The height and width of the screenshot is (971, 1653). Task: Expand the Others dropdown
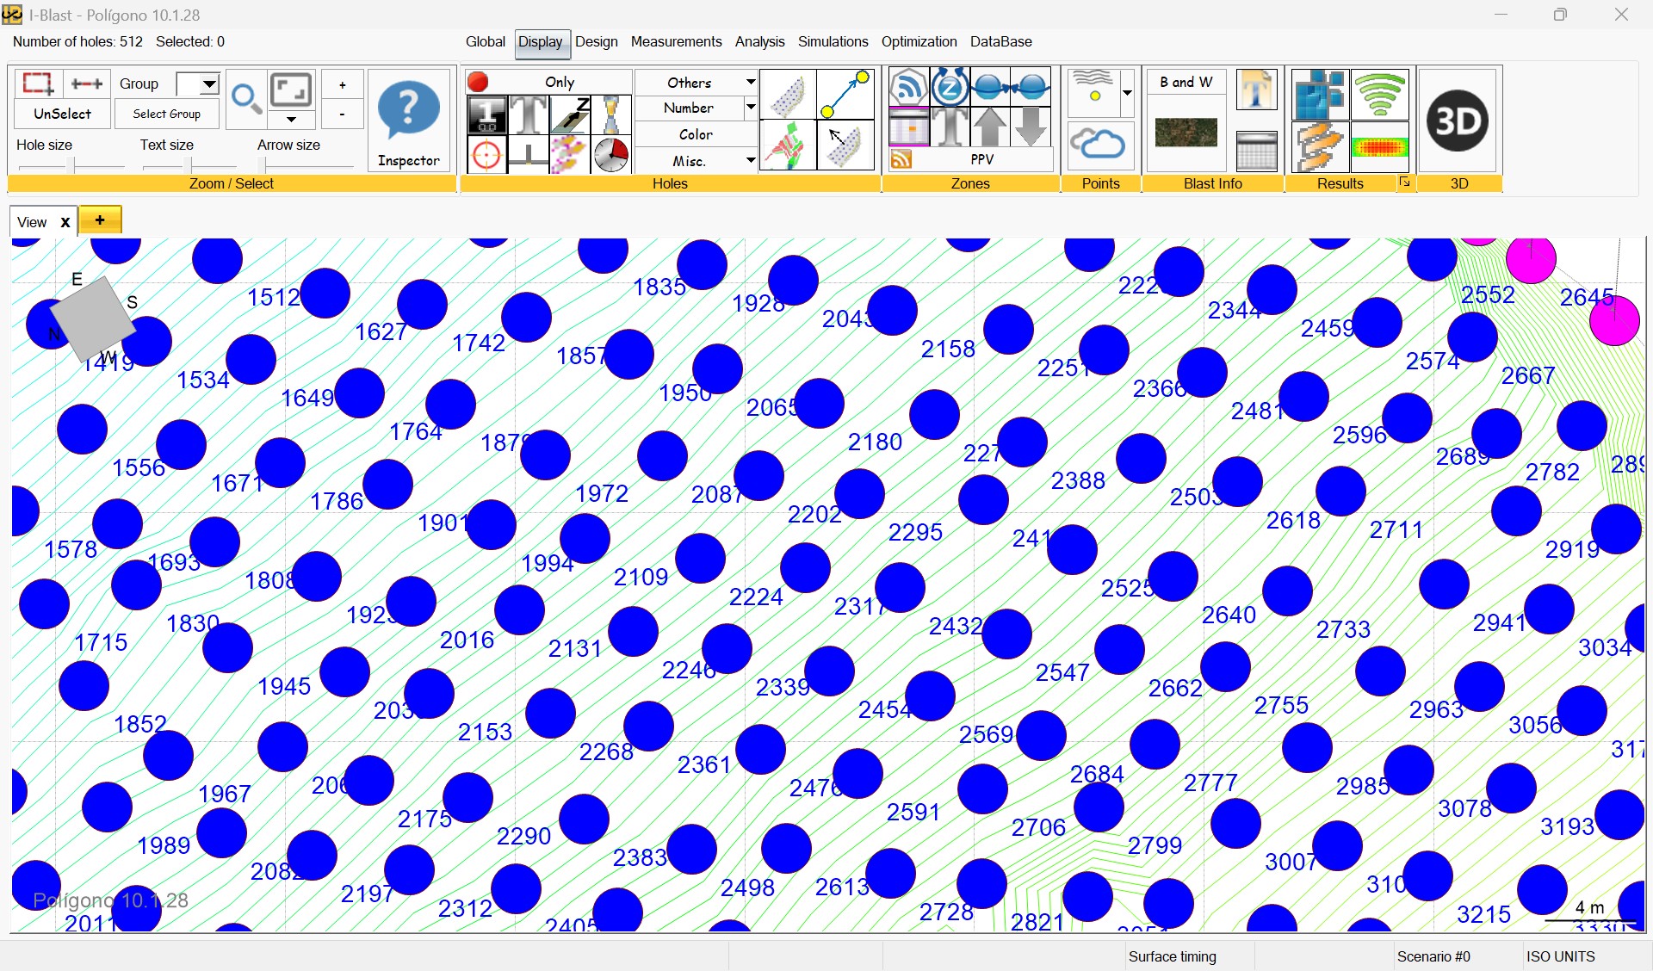pos(750,82)
